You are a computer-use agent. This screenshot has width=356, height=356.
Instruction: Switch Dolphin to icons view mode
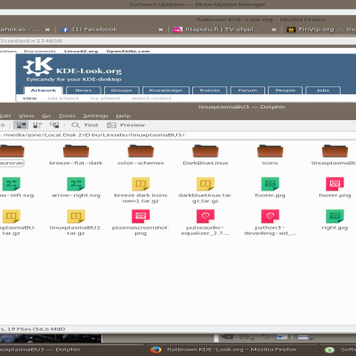pyautogui.click(x=21, y=125)
